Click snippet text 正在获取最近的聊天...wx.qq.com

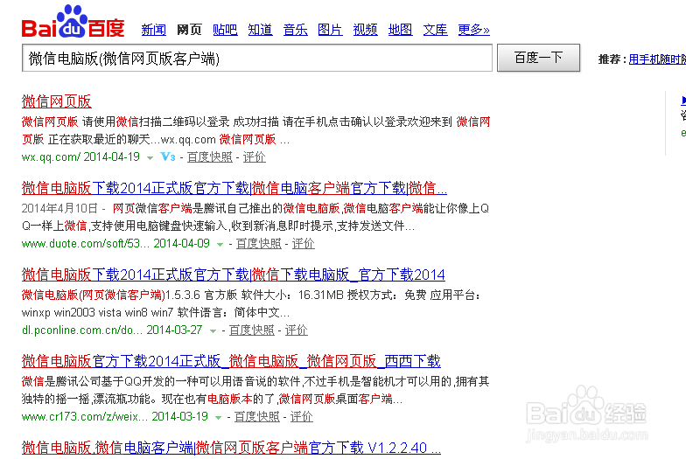tap(131, 140)
